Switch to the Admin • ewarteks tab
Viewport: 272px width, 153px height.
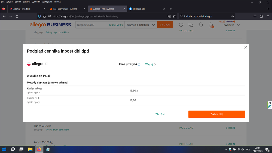[x=27, y=9]
